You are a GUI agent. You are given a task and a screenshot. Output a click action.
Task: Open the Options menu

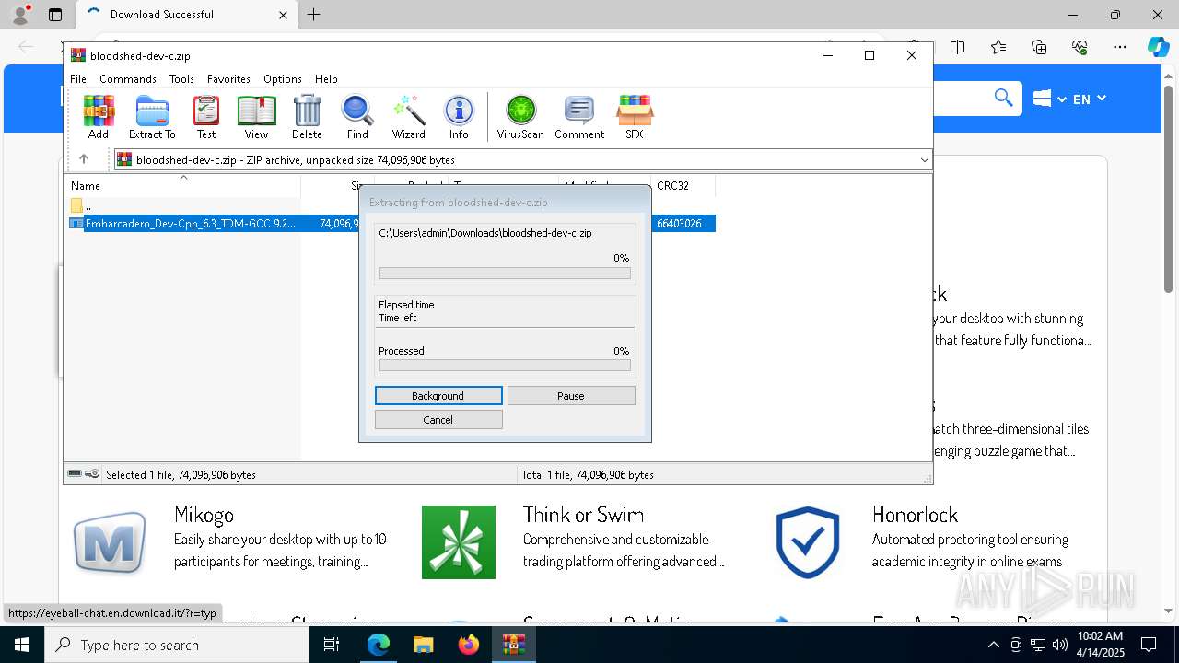(283, 79)
